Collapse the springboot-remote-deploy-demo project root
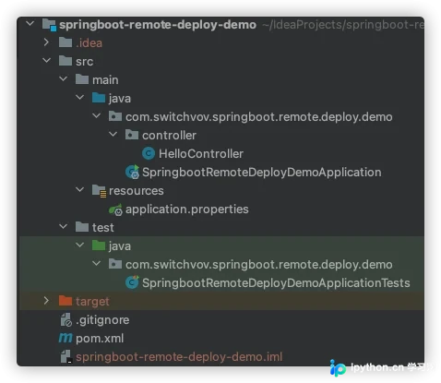This screenshot has width=441, height=383. [30, 23]
